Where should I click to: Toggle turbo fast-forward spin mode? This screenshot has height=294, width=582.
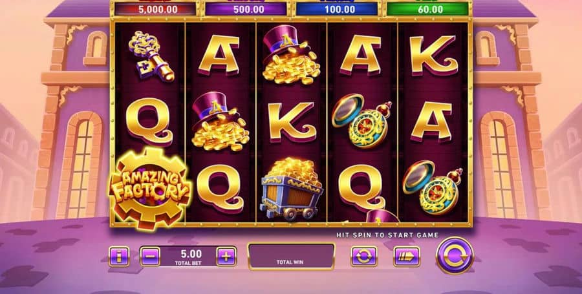pyautogui.click(x=407, y=256)
